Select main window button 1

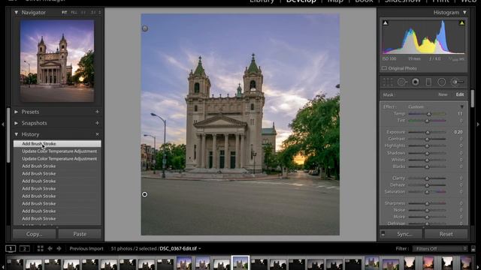11,248
